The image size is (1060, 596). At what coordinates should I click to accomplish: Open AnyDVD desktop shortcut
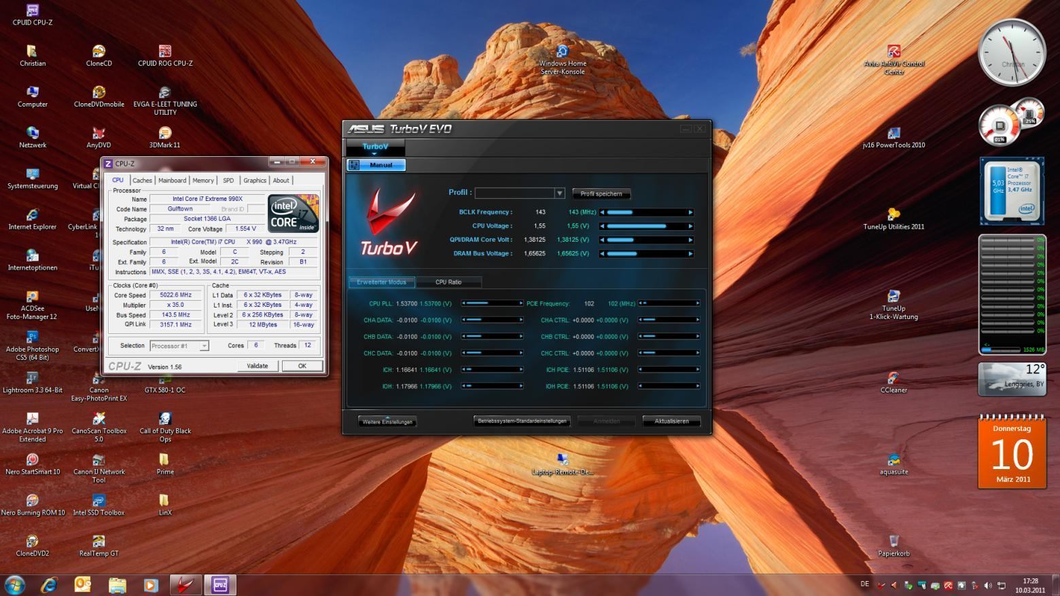point(99,137)
